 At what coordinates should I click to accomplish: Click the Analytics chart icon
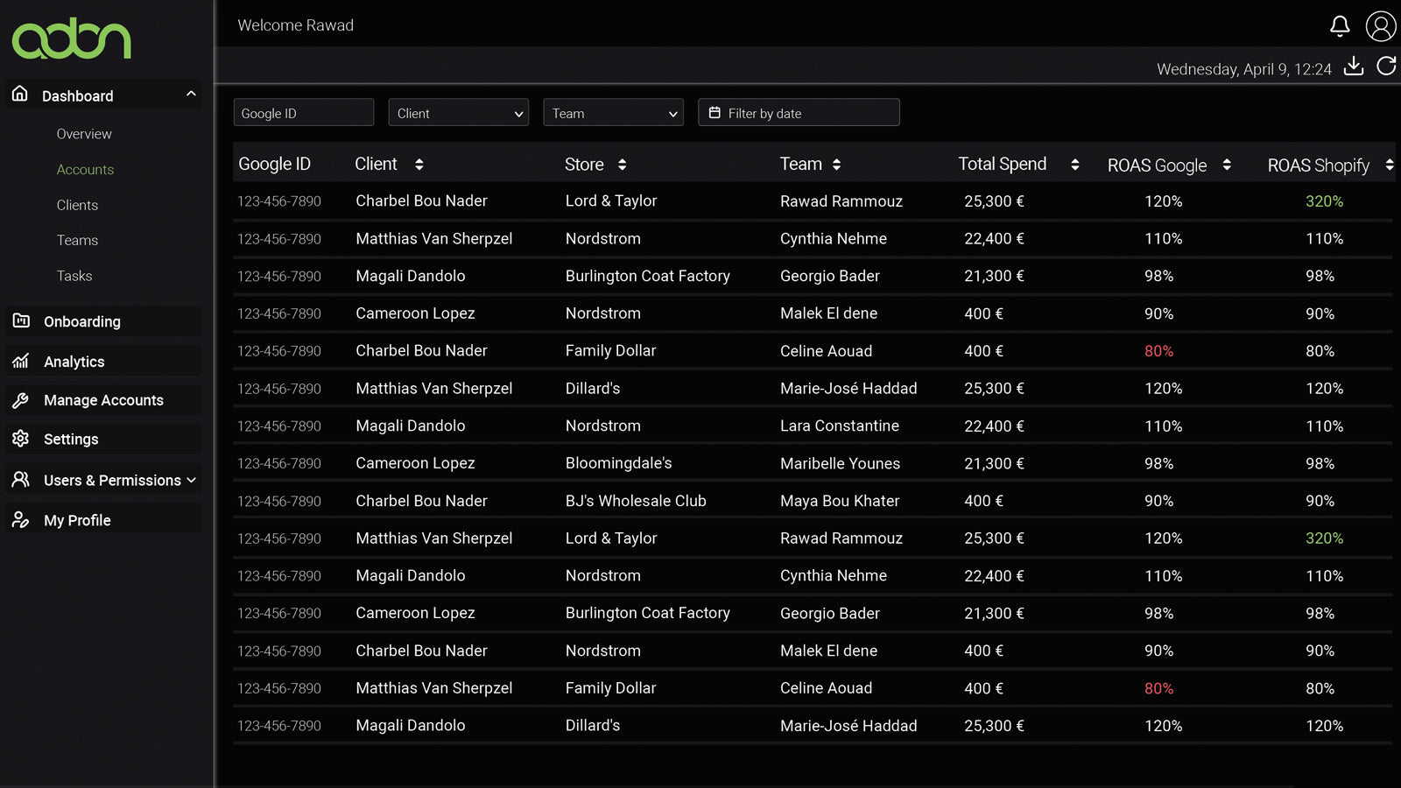pos(21,361)
